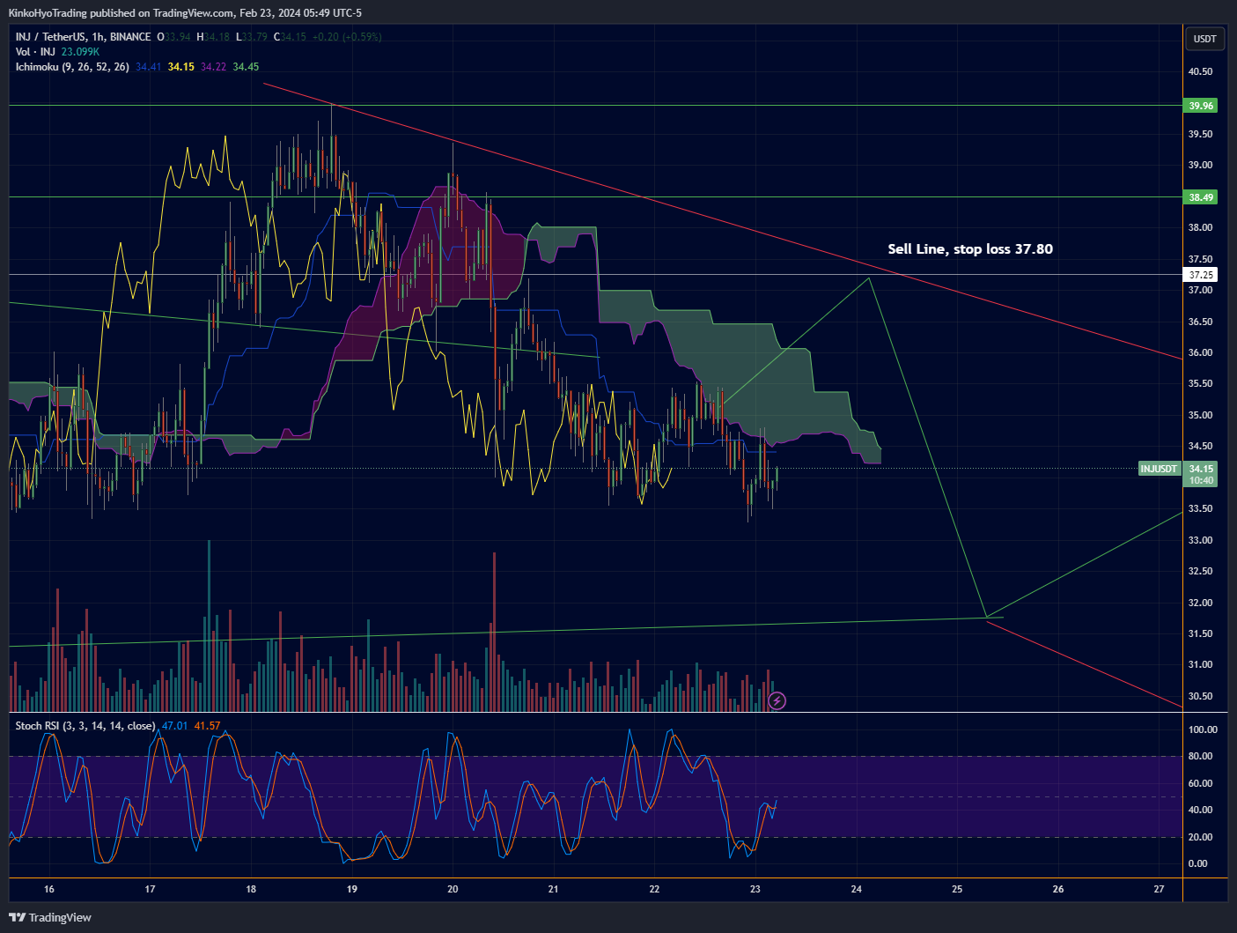This screenshot has height=933, width=1237.
Task: Select the Ichimoku (9, 26, 52, 26) legend
Action: pos(72,67)
